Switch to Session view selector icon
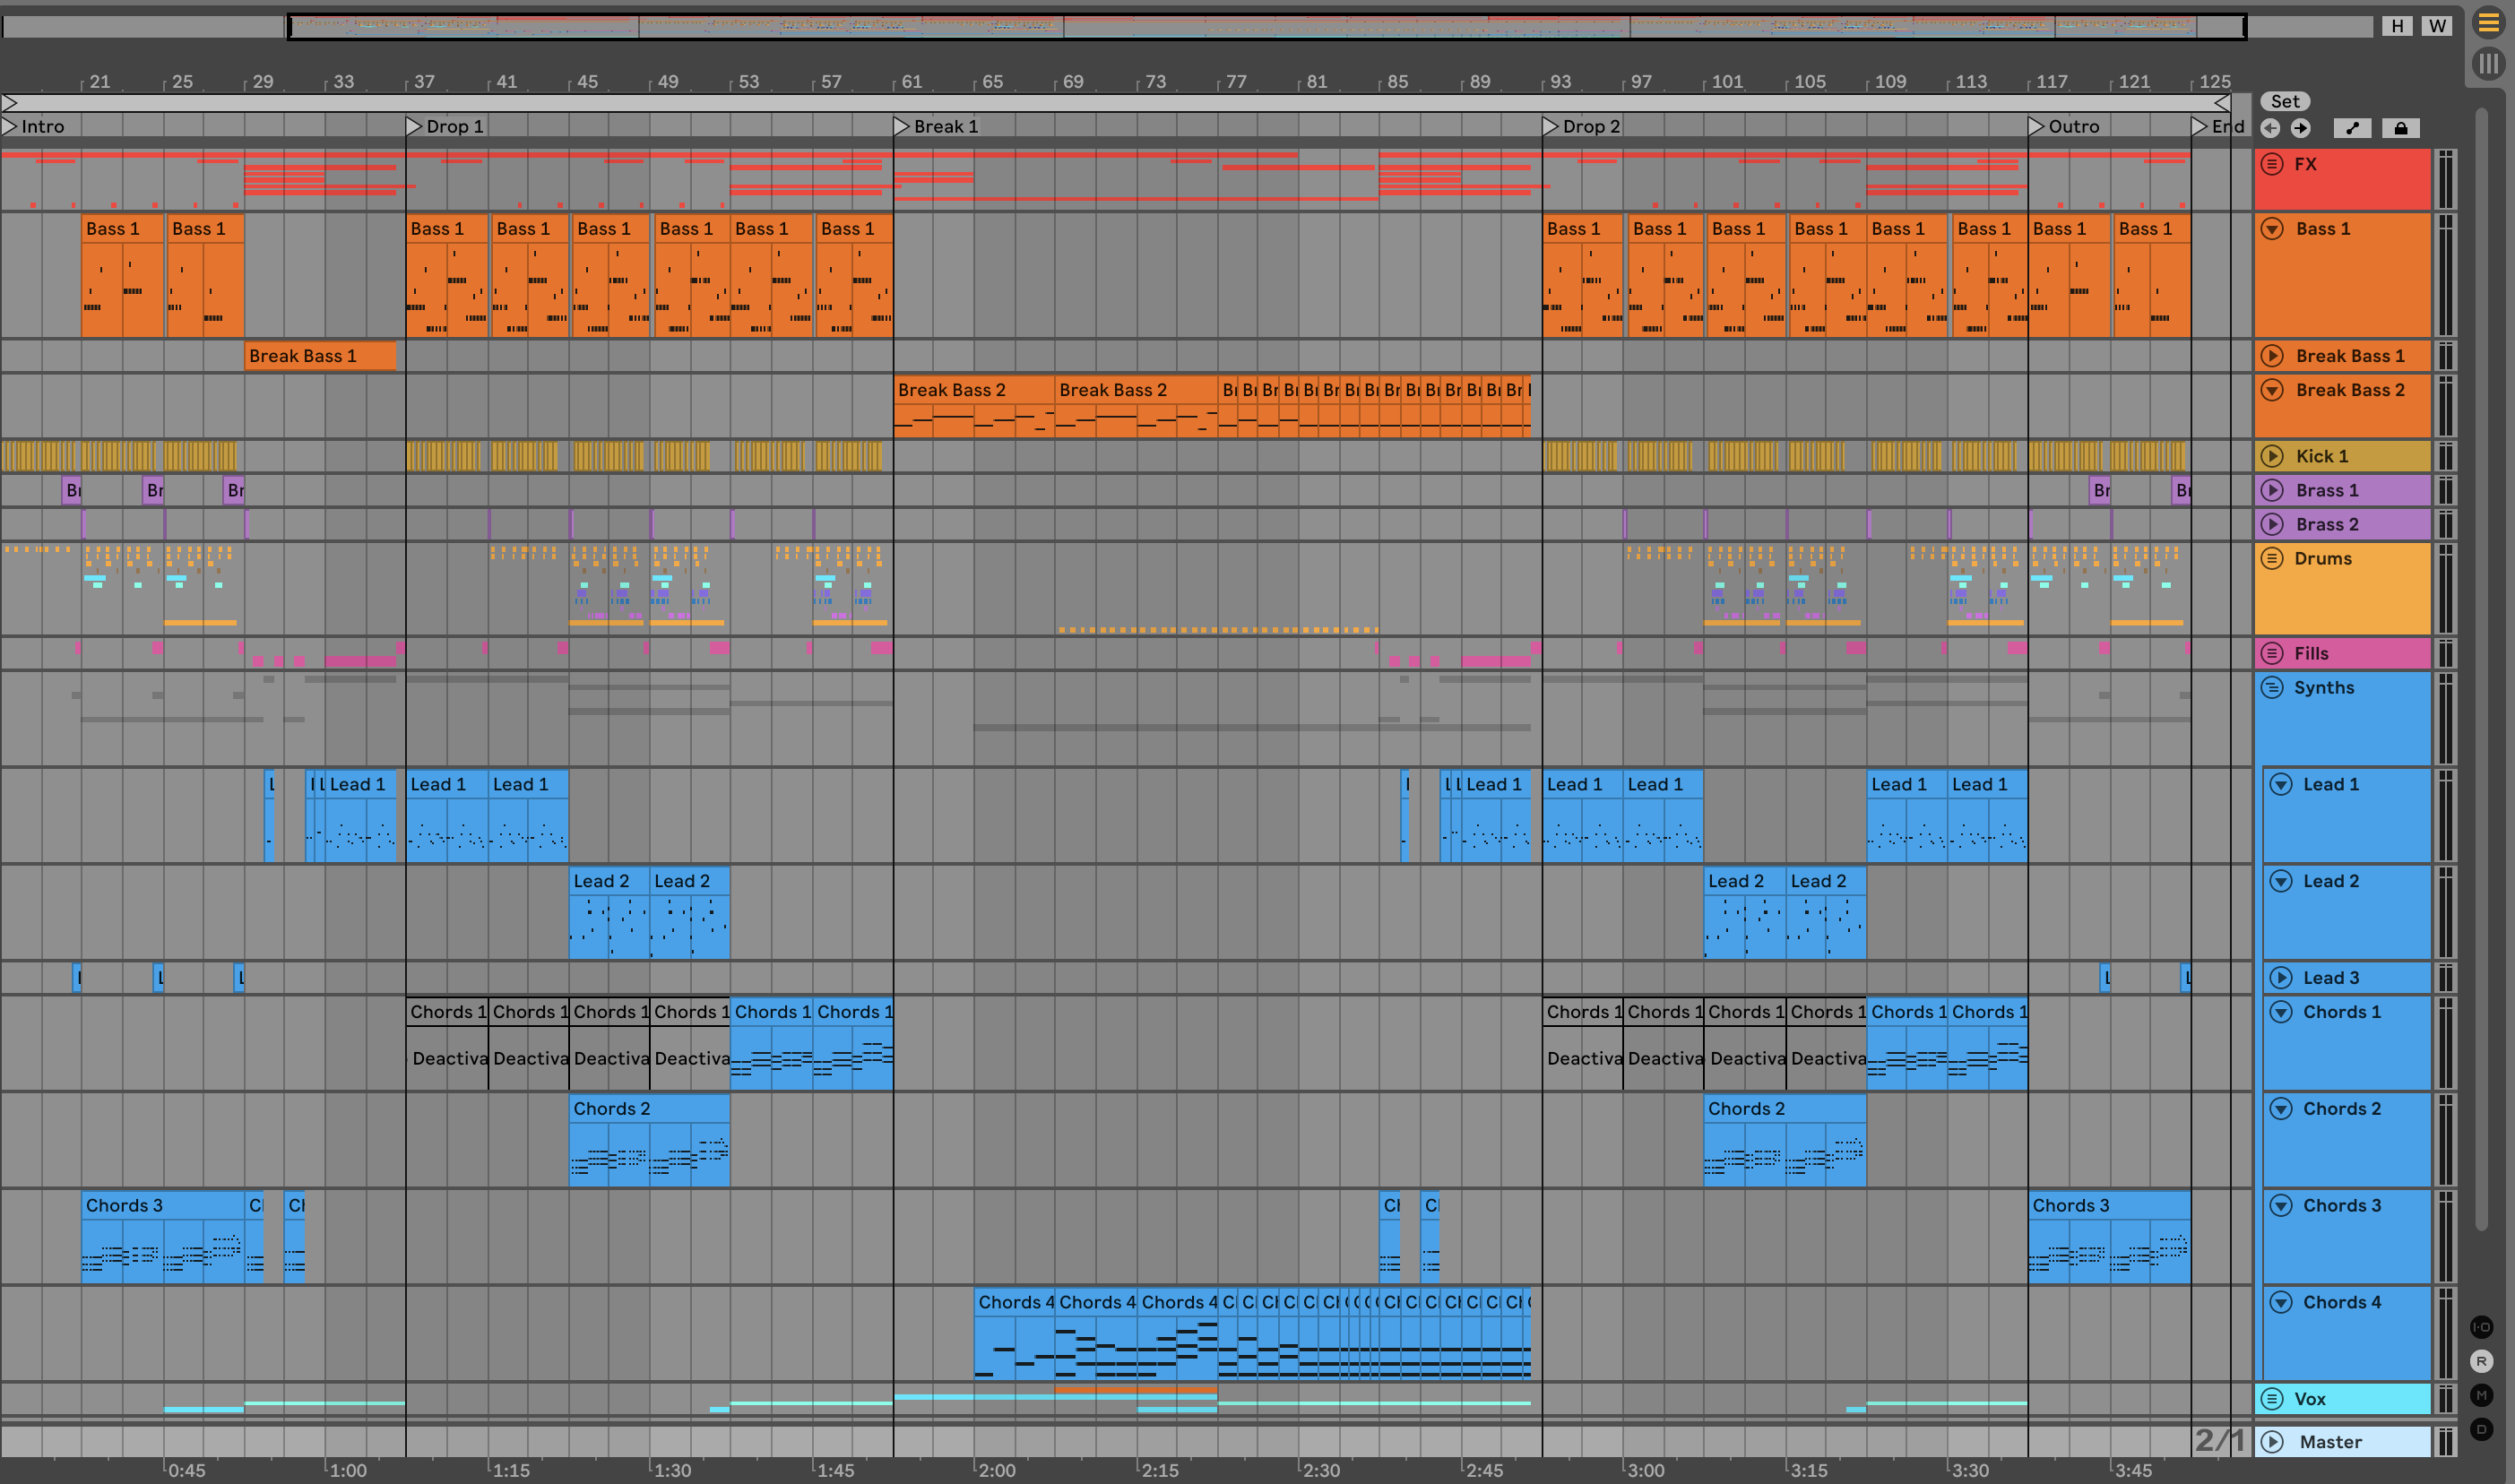This screenshot has width=2515, height=1484. 2488,64
